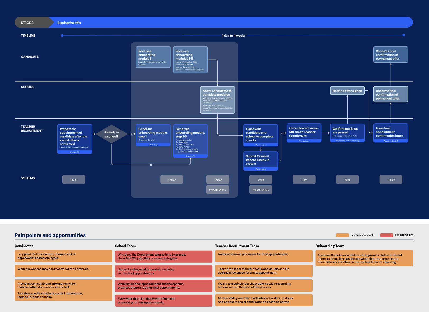This screenshot has width=429, height=312.
Task: Click the TALEO chip beside PERS start
Action: tap(172, 180)
